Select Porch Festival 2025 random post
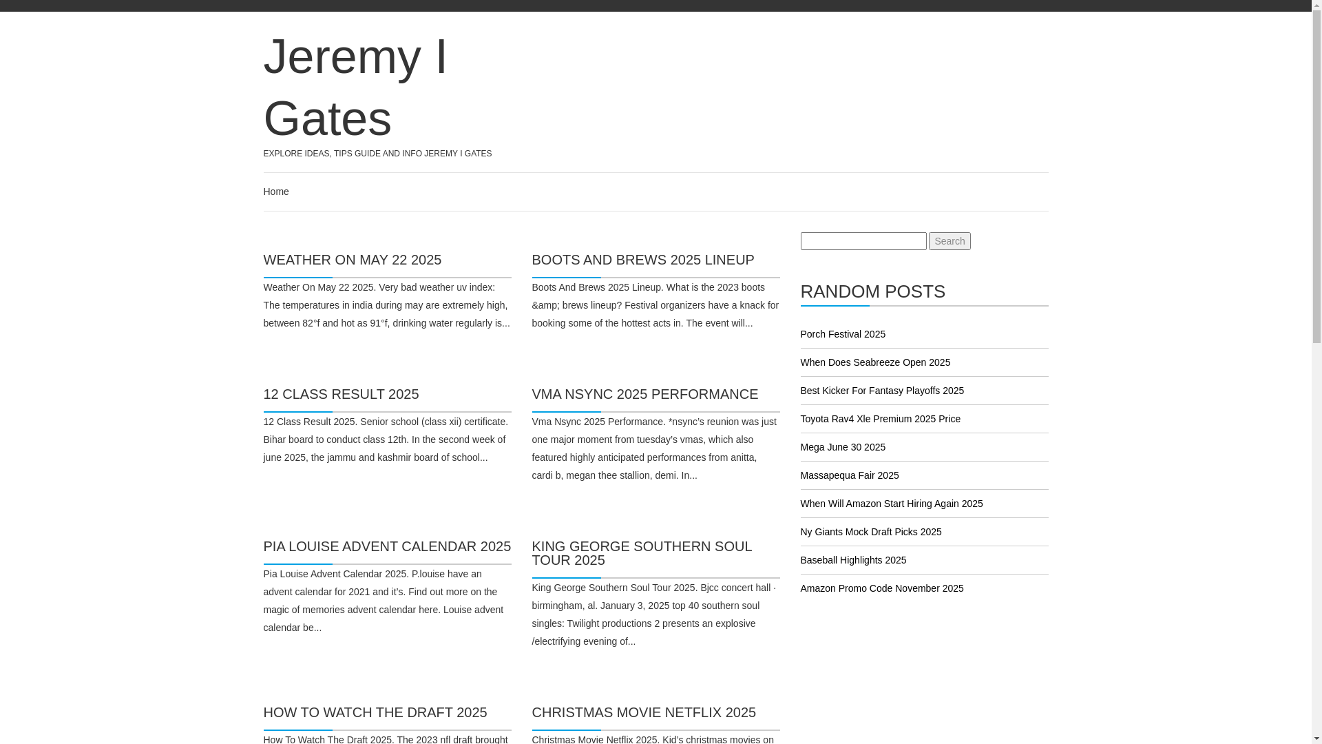Screen dimensions: 1322x744 pos(843,334)
